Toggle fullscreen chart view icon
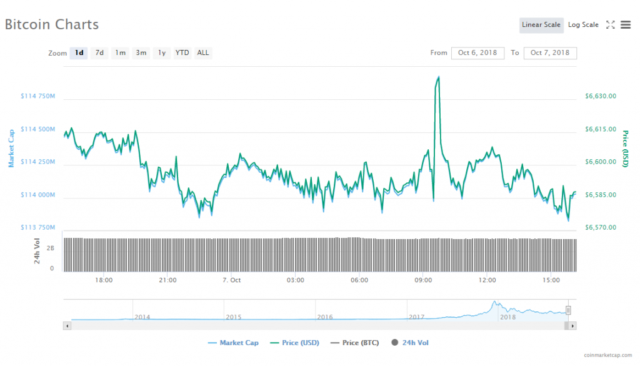Image resolution: width=640 pixels, height=367 pixels. tap(611, 25)
